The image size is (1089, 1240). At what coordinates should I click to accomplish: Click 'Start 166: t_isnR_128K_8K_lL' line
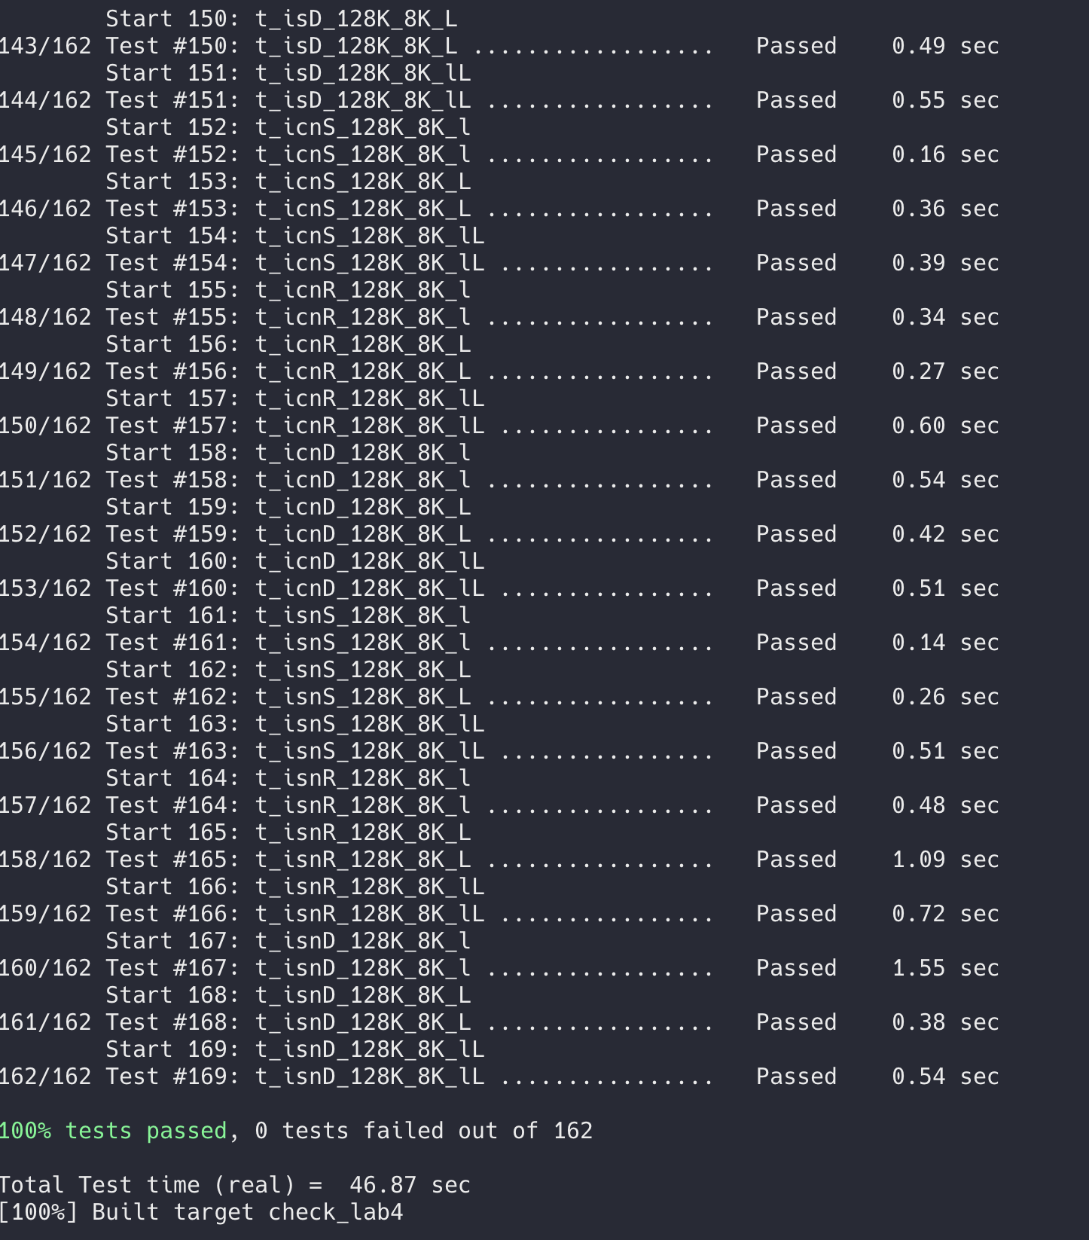[x=295, y=887]
